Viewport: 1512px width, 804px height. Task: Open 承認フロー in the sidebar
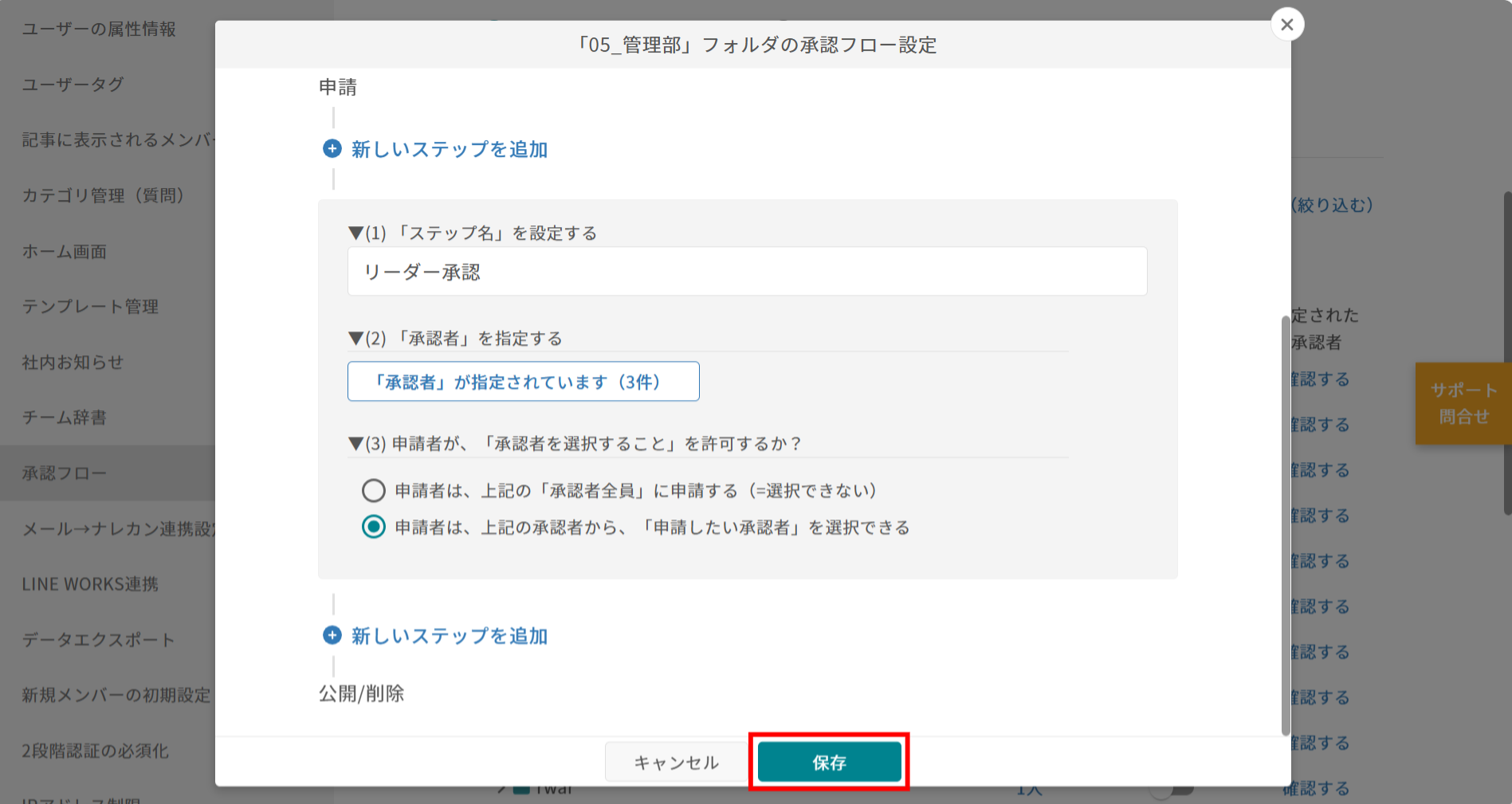(65, 473)
